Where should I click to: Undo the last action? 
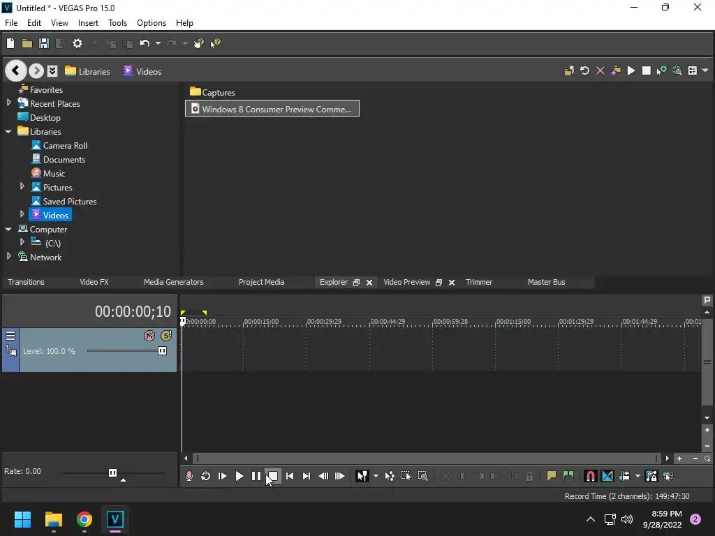coord(145,43)
